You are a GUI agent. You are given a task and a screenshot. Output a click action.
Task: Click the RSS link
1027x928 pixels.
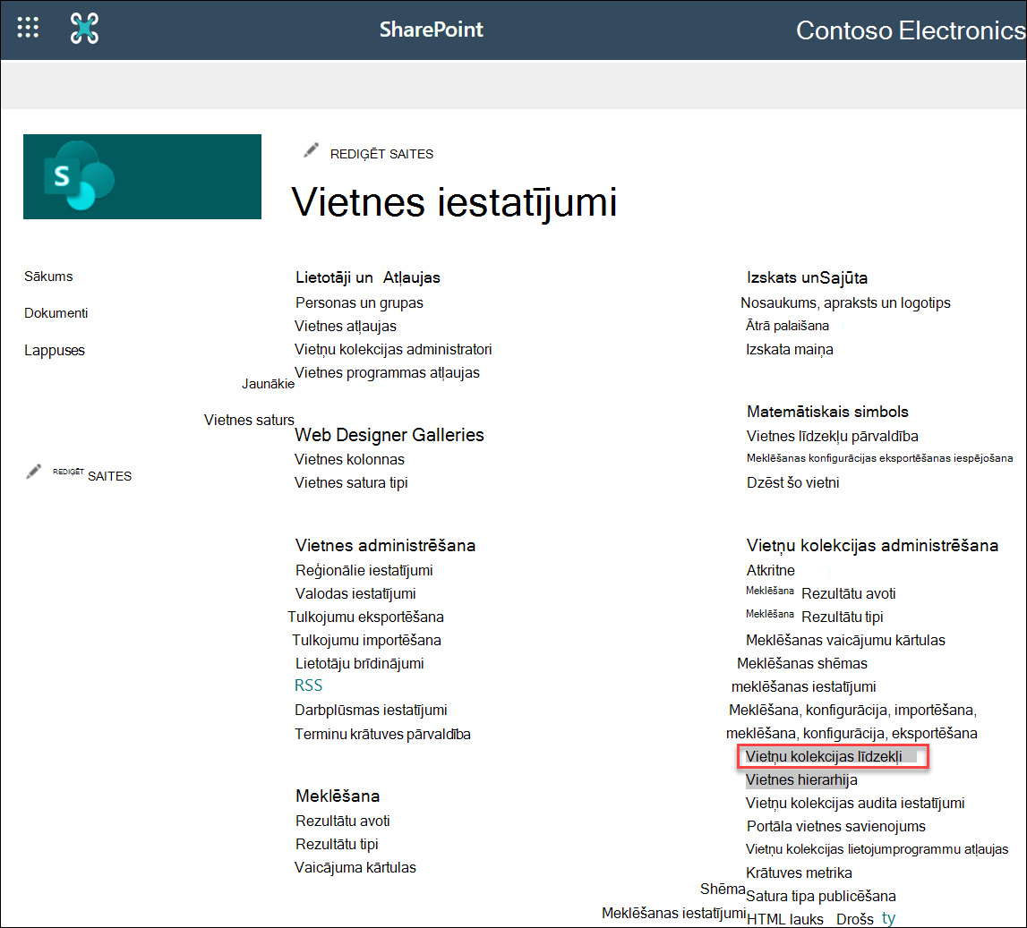click(x=309, y=685)
